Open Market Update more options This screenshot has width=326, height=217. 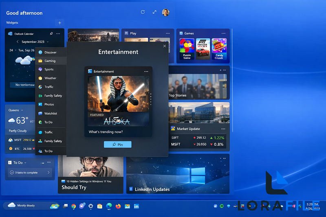tap(223, 129)
